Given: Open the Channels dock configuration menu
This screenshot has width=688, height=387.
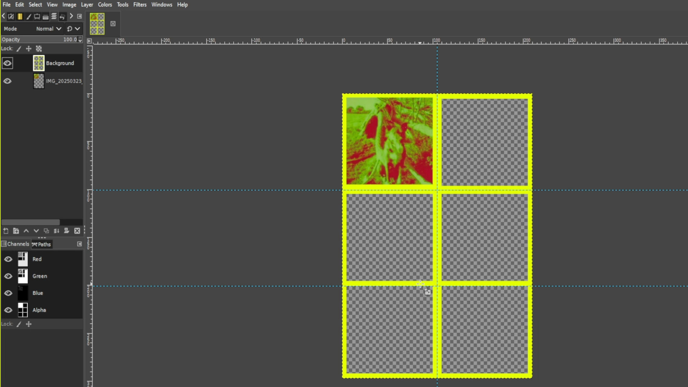Looking at the screenshot, I should [80, 244].
